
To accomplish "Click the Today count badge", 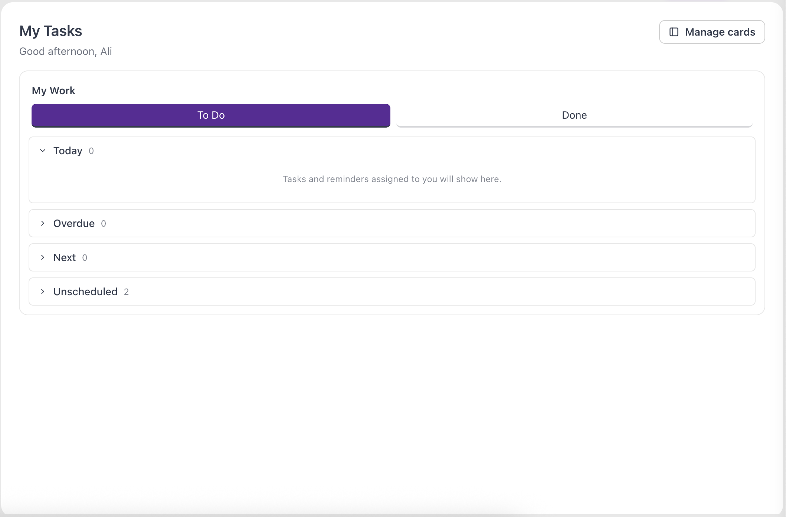I will [x=91, y=151].
